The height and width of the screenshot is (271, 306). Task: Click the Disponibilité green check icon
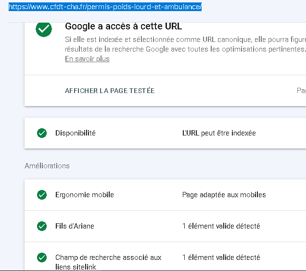(42, 133)
